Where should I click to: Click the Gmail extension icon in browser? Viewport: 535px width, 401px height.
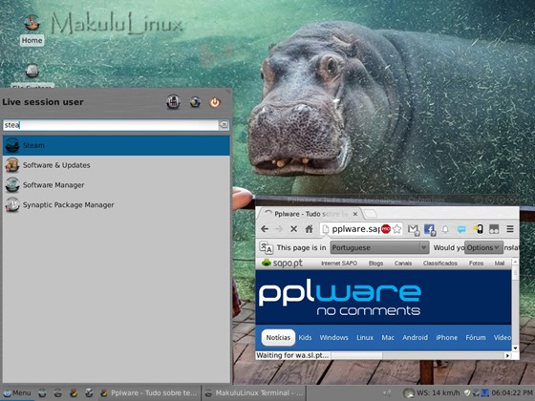click(x=414, y=229)
